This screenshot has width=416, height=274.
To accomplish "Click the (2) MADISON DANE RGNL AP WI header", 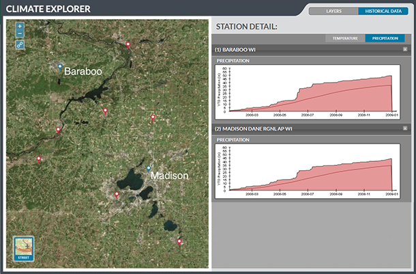I will (312, 129).
